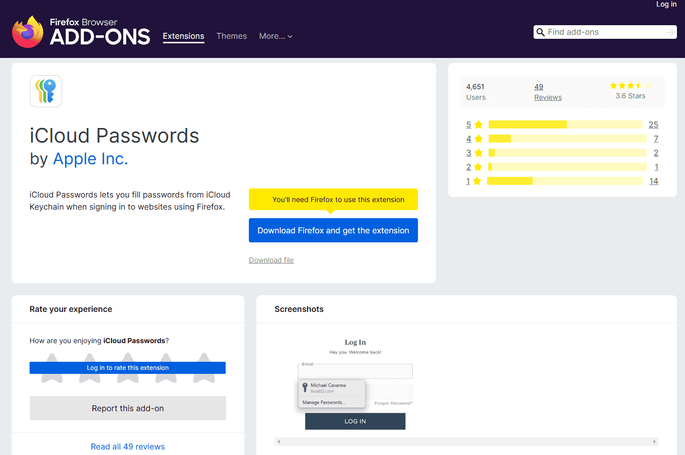The width and height of the screenshot is (685, 455).
Task: Click the 1-star rating bar
Action: [x=565, y=181]
